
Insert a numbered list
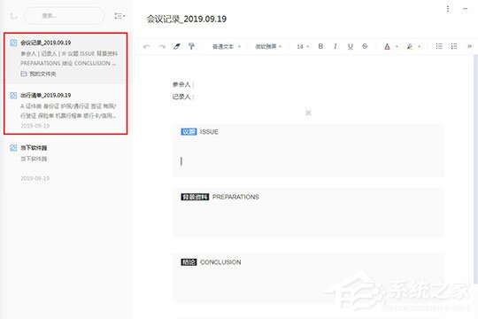(454, 46)
